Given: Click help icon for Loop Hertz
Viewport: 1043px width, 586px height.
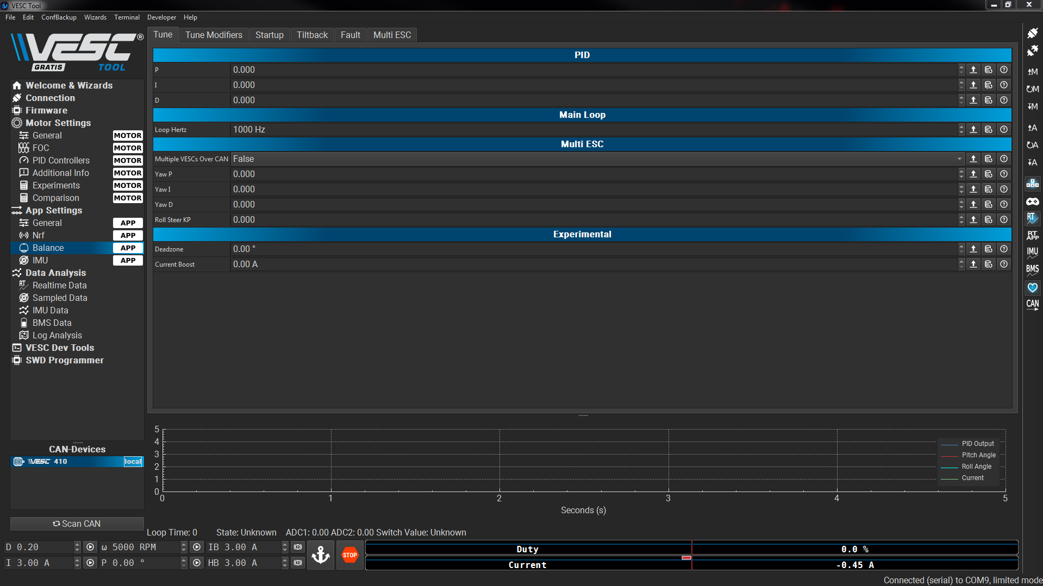Looking at the screenshot, I should tap(1004, 130).
